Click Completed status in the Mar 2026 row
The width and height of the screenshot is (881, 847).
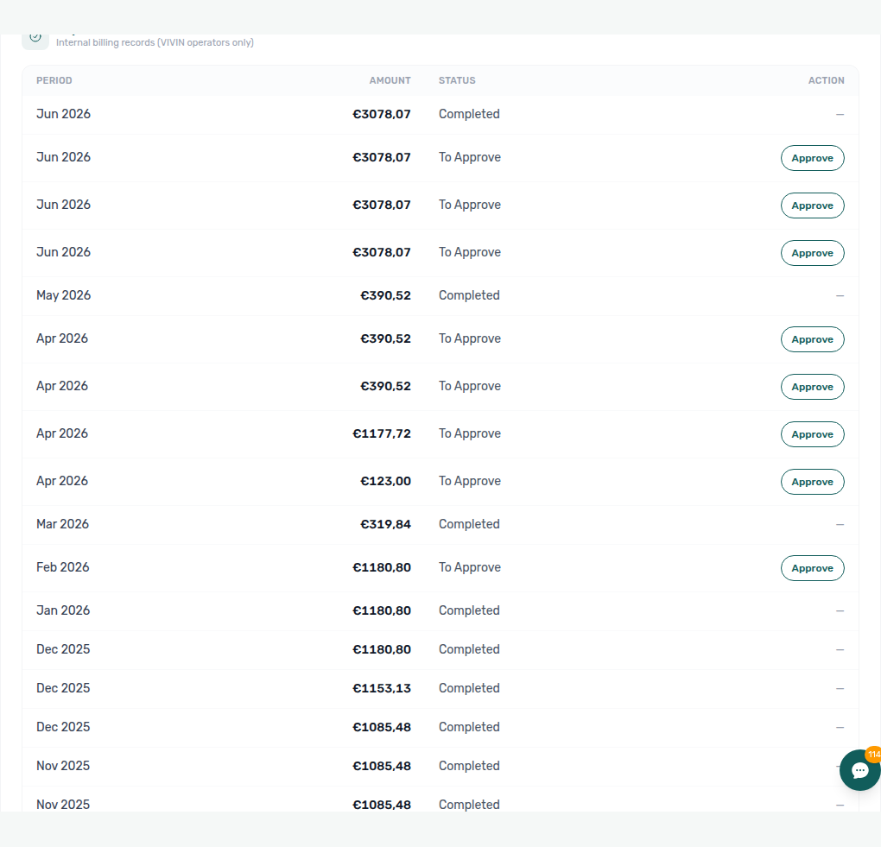tap(469, 524)
